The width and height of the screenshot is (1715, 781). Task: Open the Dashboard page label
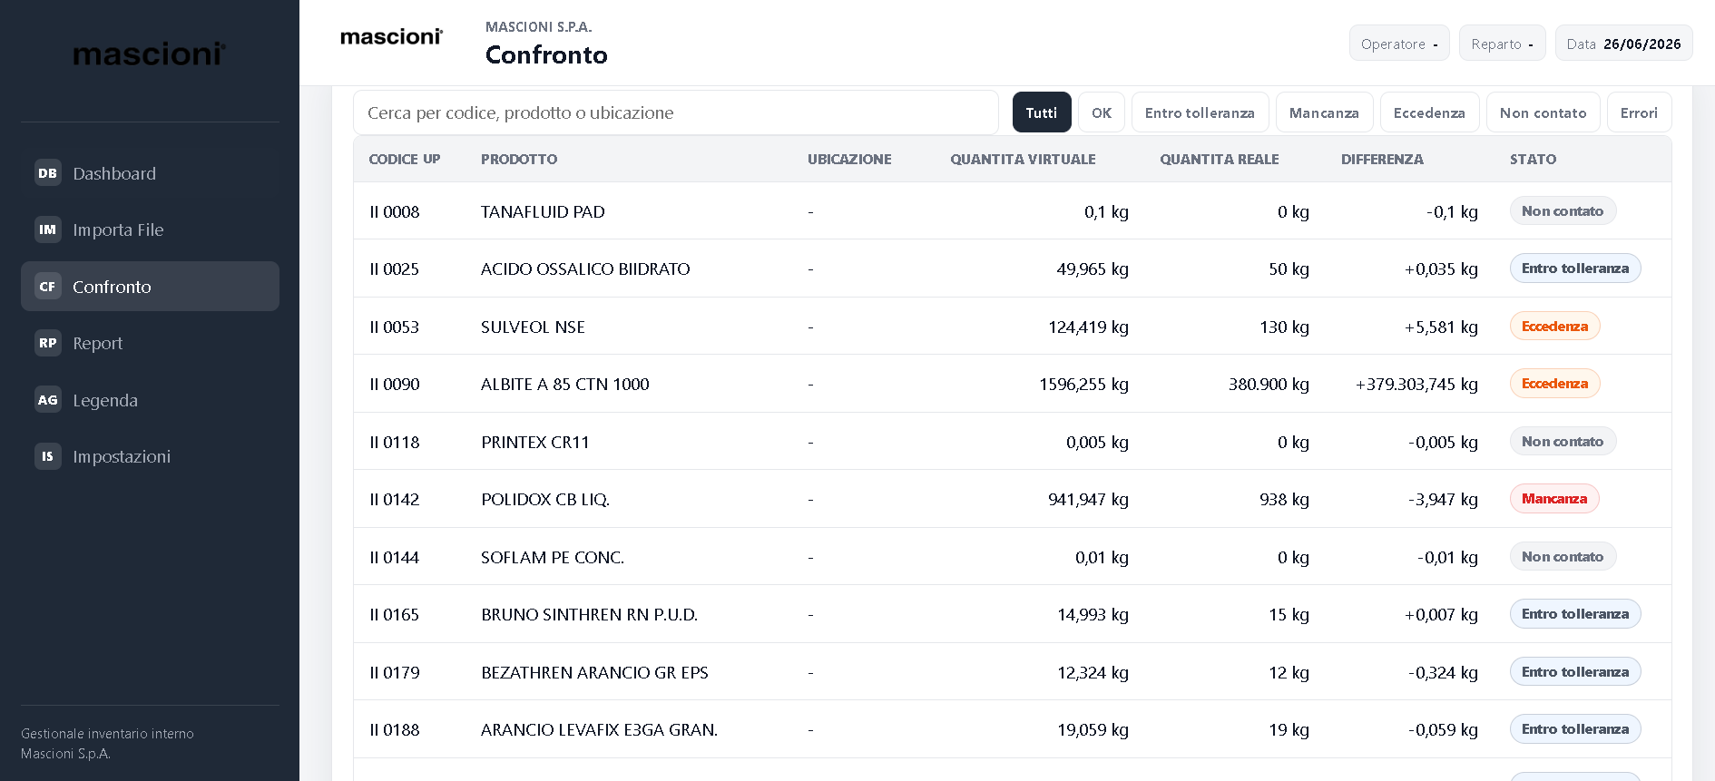tap(114, 173)
